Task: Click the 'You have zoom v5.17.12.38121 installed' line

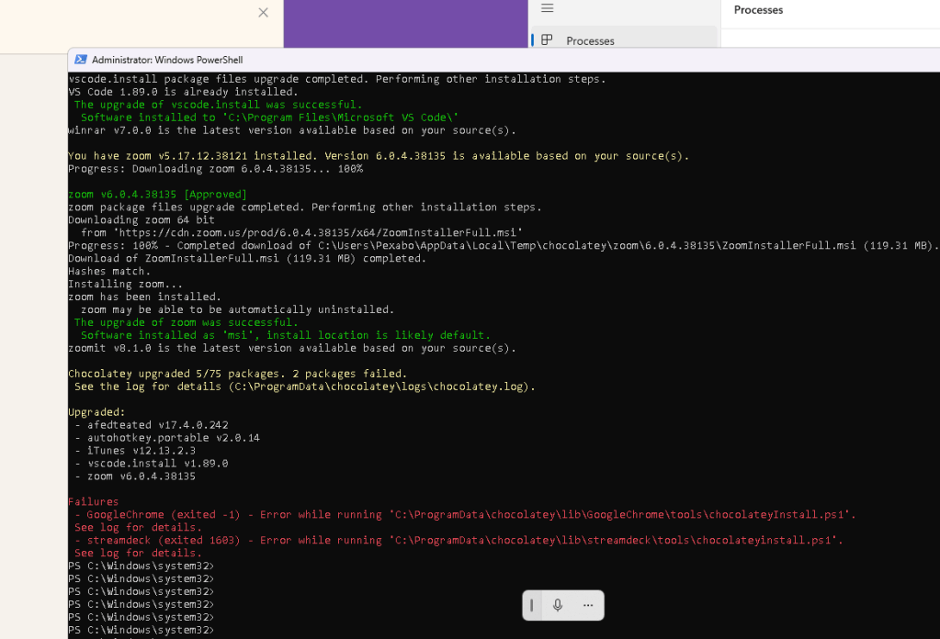Action: pyautogui.click(x=379, y=156)
